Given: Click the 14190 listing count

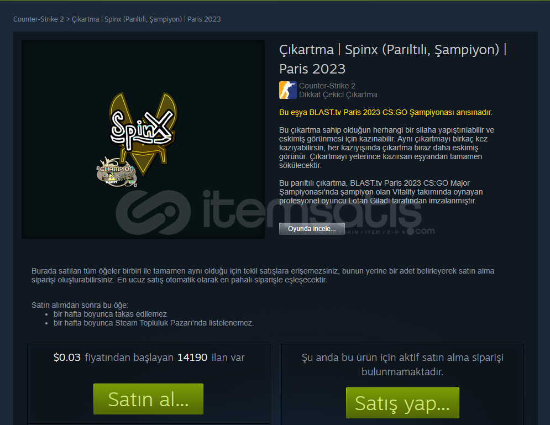Looking at the screenshot, I should click(192, 358).
